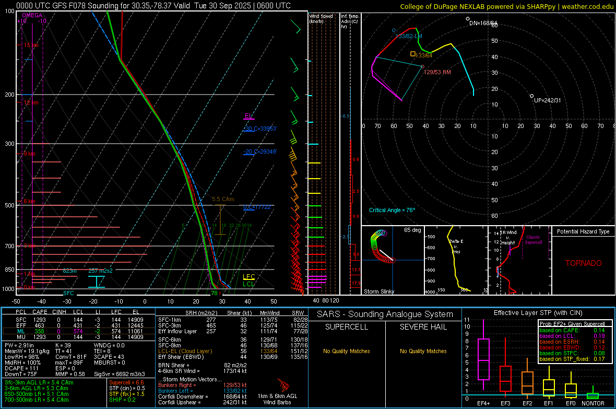Image resolution: width=616 pixels, height=409 pixels.
Task: Click the CAPE column header in the parcel table
Action: pyautogui.click(x=40, y=312)
